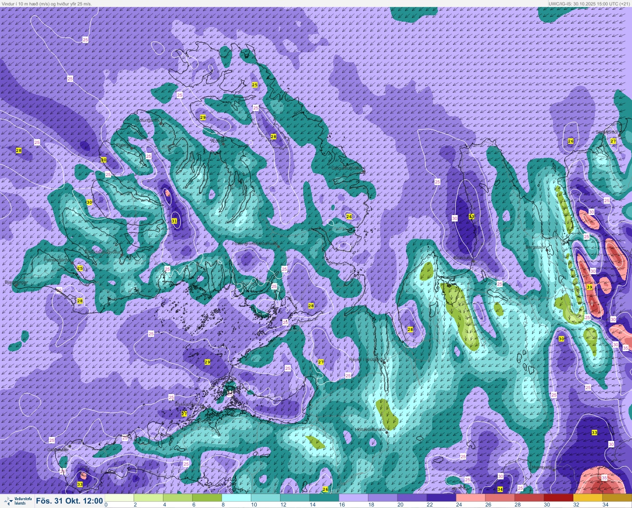The height and width of the screenshot is (508, 632).
Task: Click the yellow 29 gust label above Æðey
Action: [x=203, y=117]
